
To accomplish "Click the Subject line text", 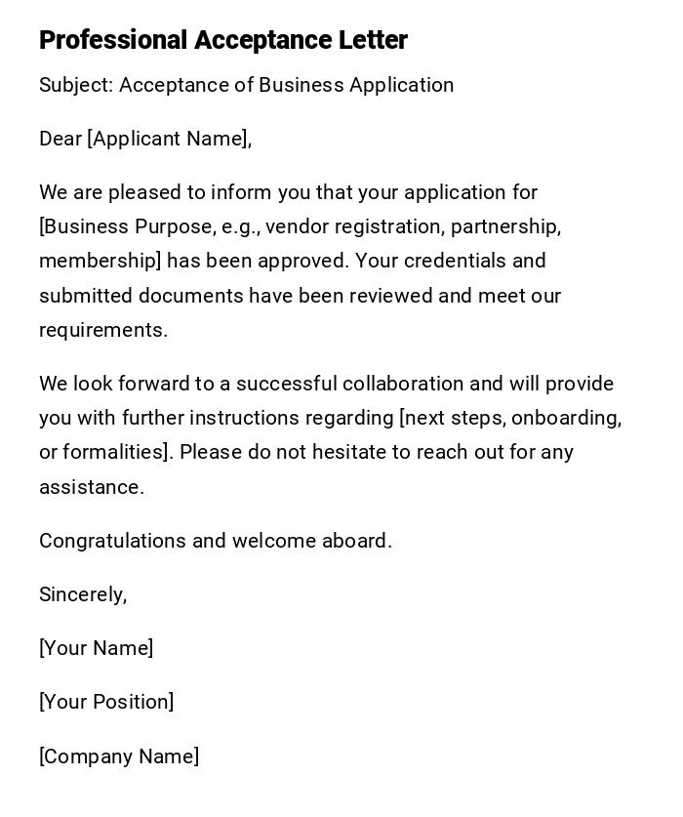I will click(x=246, y=85).
